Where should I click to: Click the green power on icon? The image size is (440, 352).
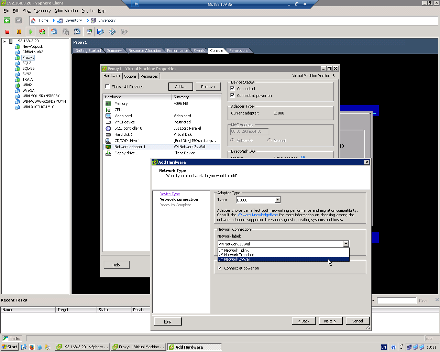tap(31, 32)
